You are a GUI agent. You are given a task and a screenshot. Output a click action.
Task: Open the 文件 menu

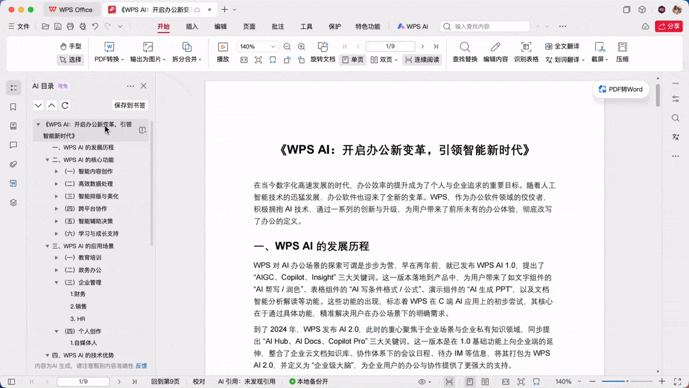[x=19, y=26]
